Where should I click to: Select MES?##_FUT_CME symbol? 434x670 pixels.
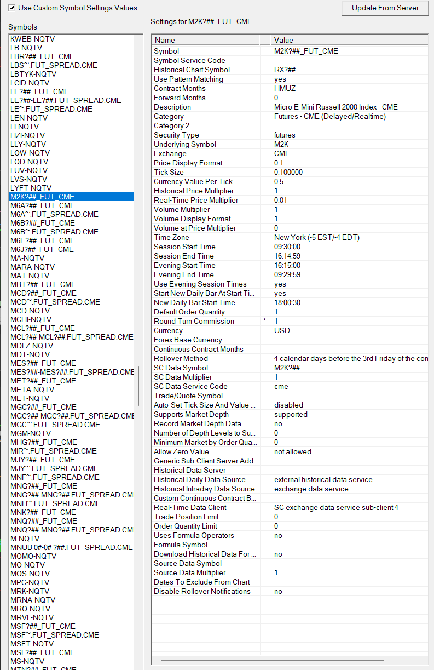[43, 363]
